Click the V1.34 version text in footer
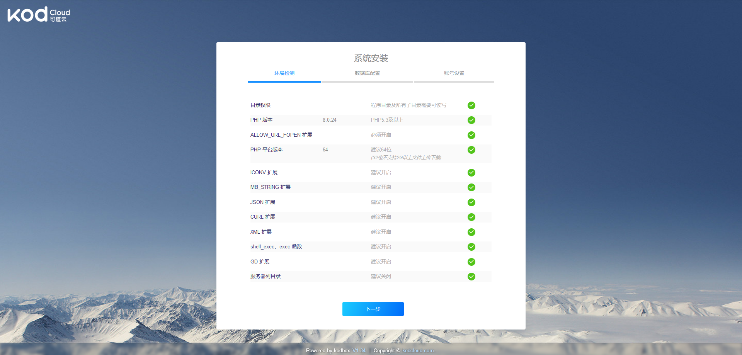This screenshot has height=355, width=742. [359, 350]
